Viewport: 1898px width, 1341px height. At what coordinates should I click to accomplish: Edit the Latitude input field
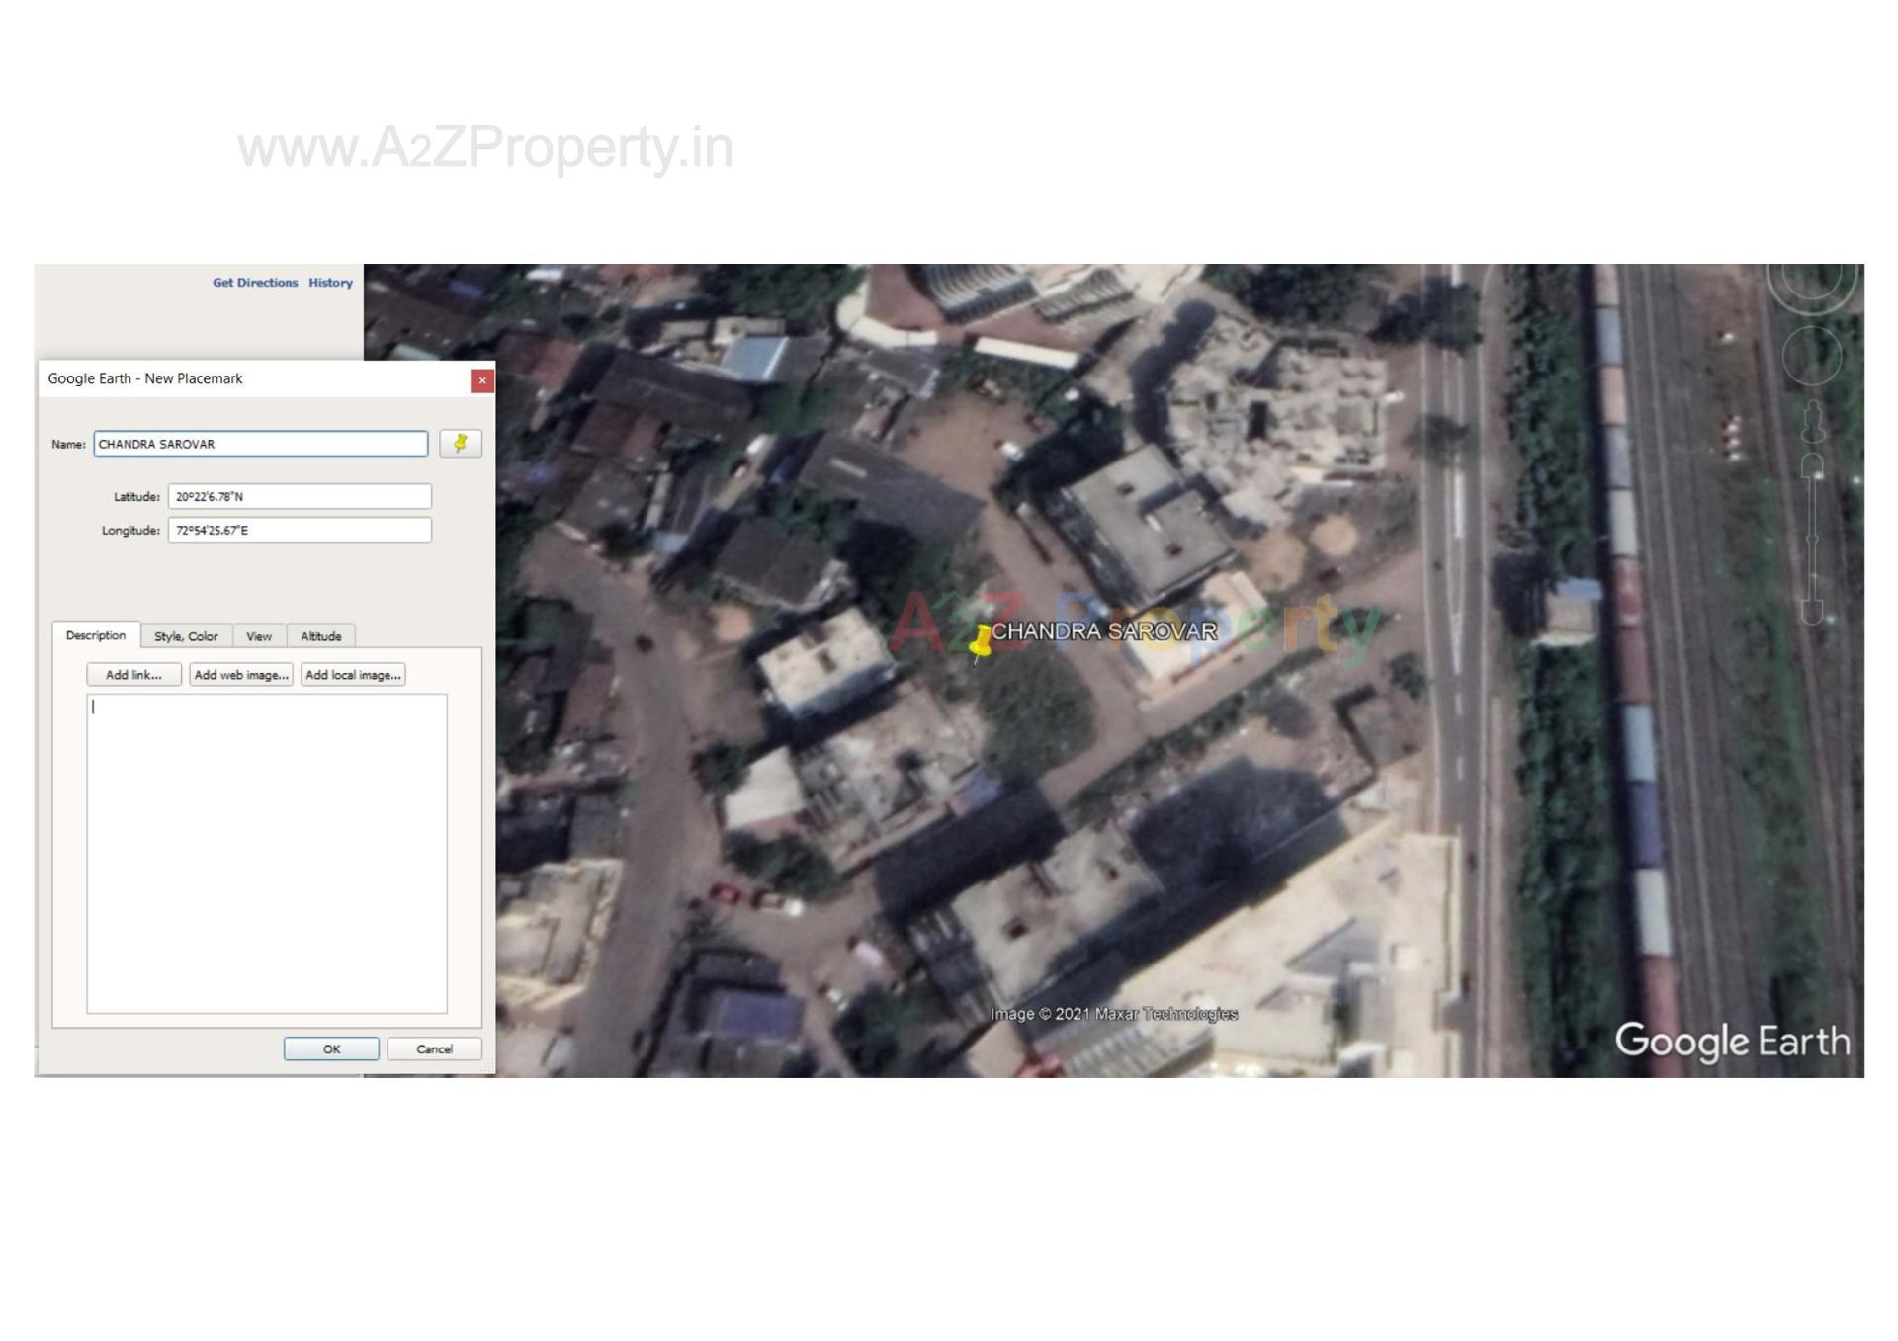click(x=300, y=496)
